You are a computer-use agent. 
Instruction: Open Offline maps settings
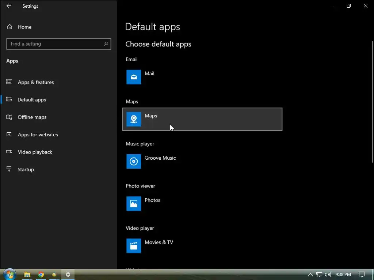pos(58,117)
